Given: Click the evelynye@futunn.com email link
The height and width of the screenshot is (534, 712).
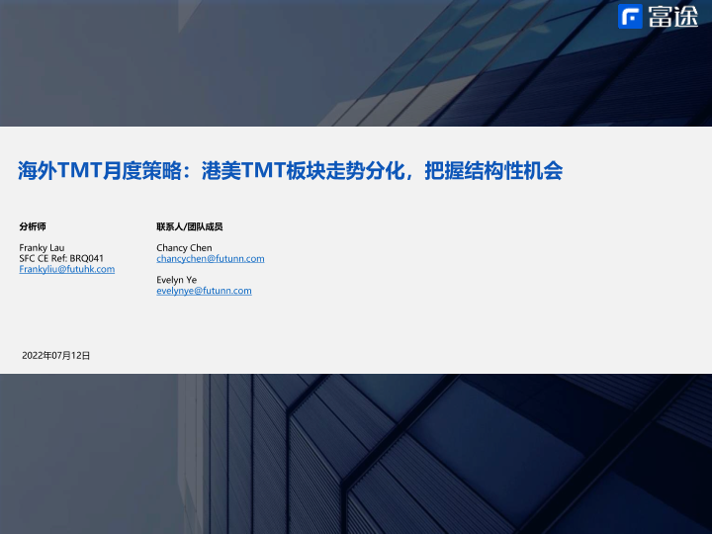Looking at the screenshot, I should pyautogui.click(x=204, y=291).
